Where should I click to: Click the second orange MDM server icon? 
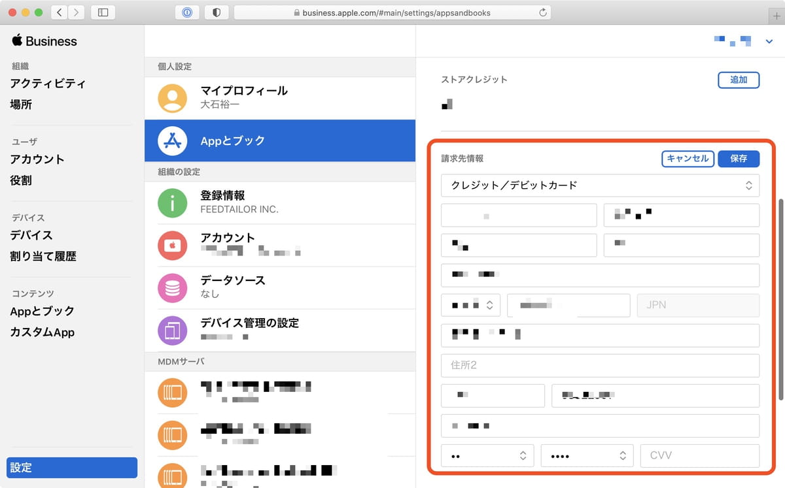click(x=172, y=434)
